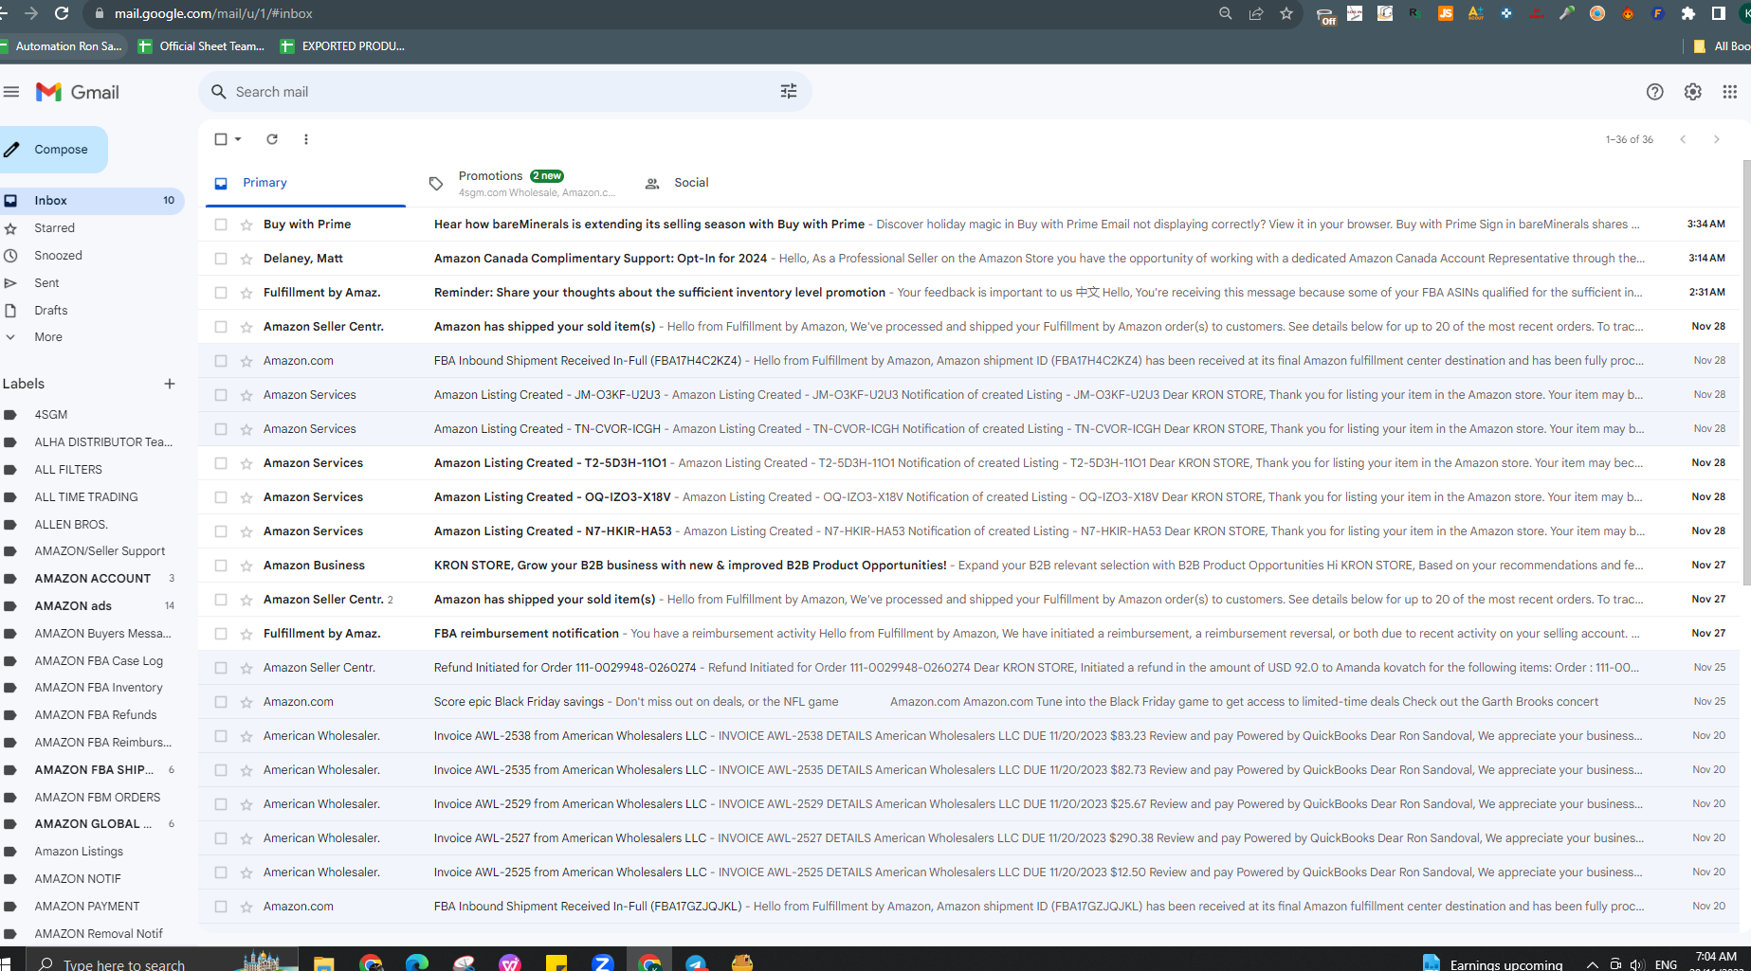Open the Gmail main menu hamburger icon

[x=11, y=92]
